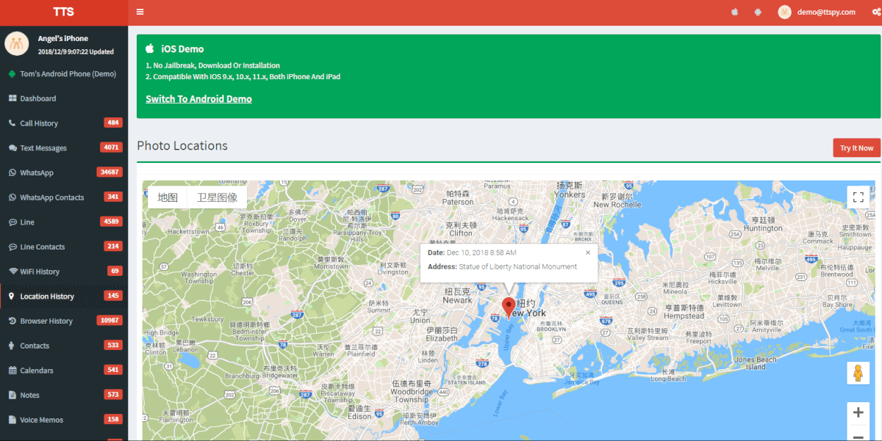Click the demo user avatar

[785, 12]
